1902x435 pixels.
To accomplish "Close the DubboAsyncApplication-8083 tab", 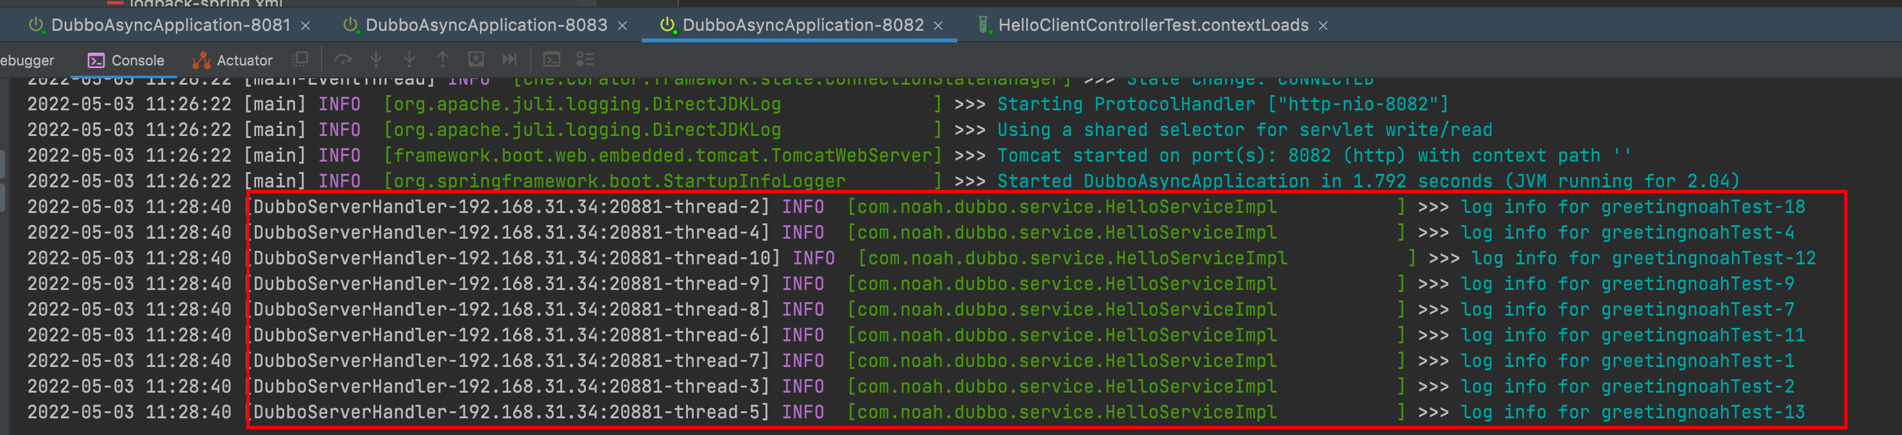I will pos(622,26).
